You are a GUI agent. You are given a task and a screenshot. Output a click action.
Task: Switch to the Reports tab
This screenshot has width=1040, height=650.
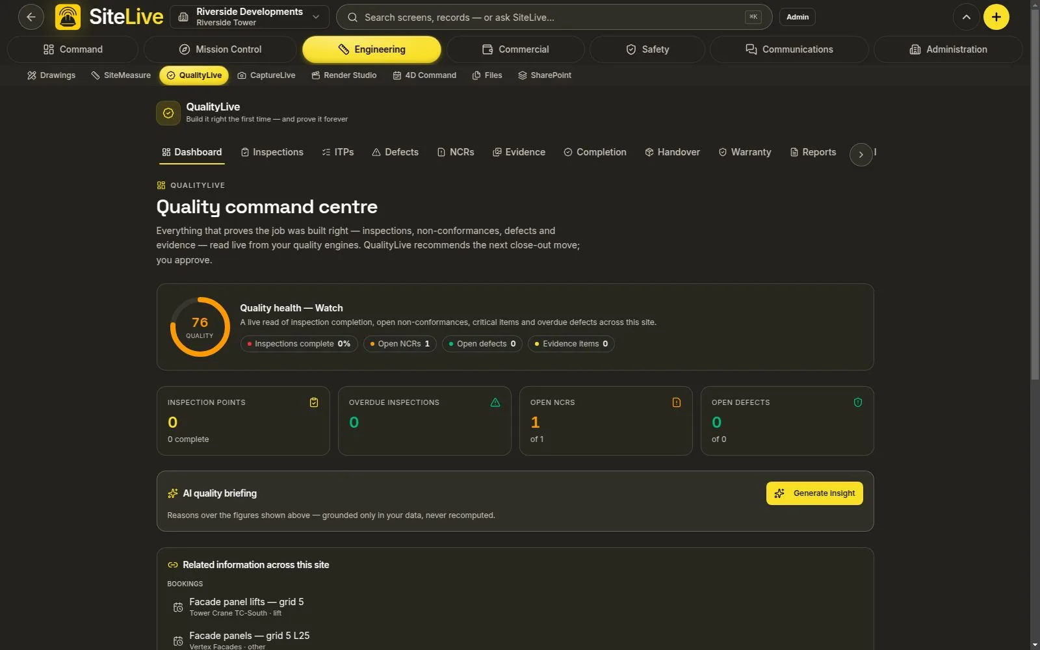(813, 152)
